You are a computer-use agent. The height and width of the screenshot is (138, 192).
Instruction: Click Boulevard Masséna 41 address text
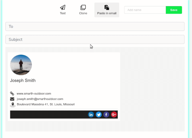[x=46, y=104]
